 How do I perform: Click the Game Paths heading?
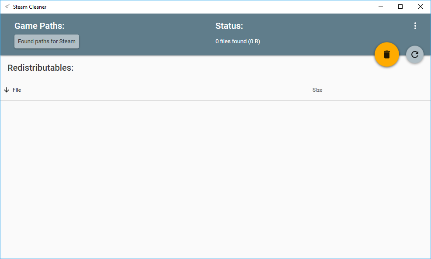39,26
